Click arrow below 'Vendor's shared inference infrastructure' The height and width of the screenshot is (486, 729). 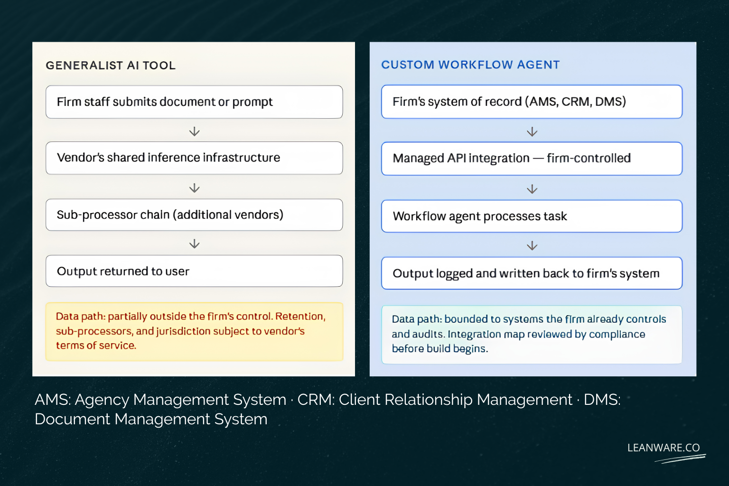tap(194, 188)
